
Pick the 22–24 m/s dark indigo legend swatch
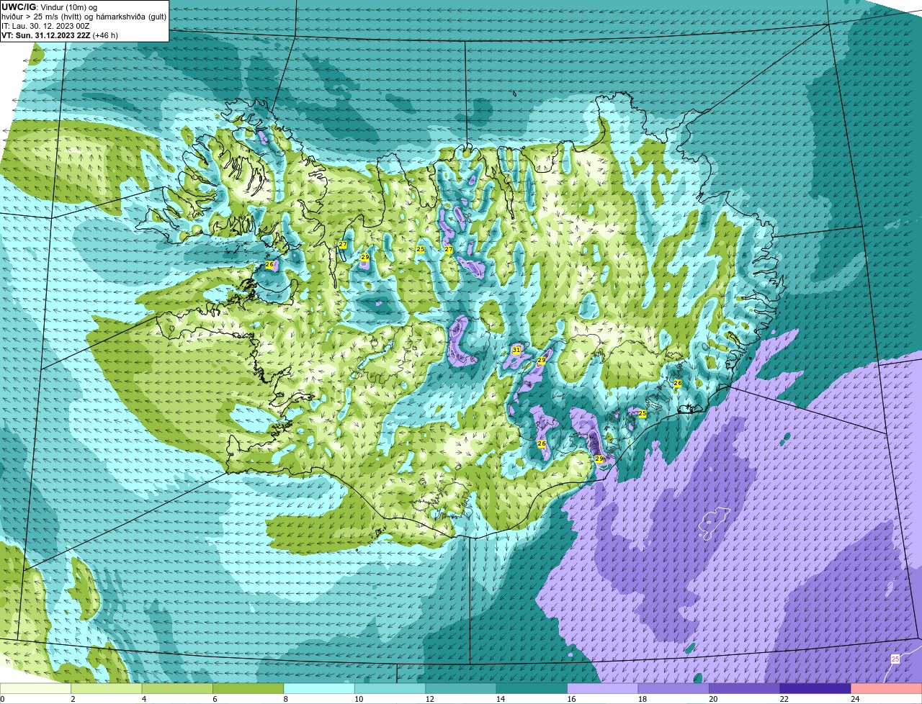tap(816, 688)
